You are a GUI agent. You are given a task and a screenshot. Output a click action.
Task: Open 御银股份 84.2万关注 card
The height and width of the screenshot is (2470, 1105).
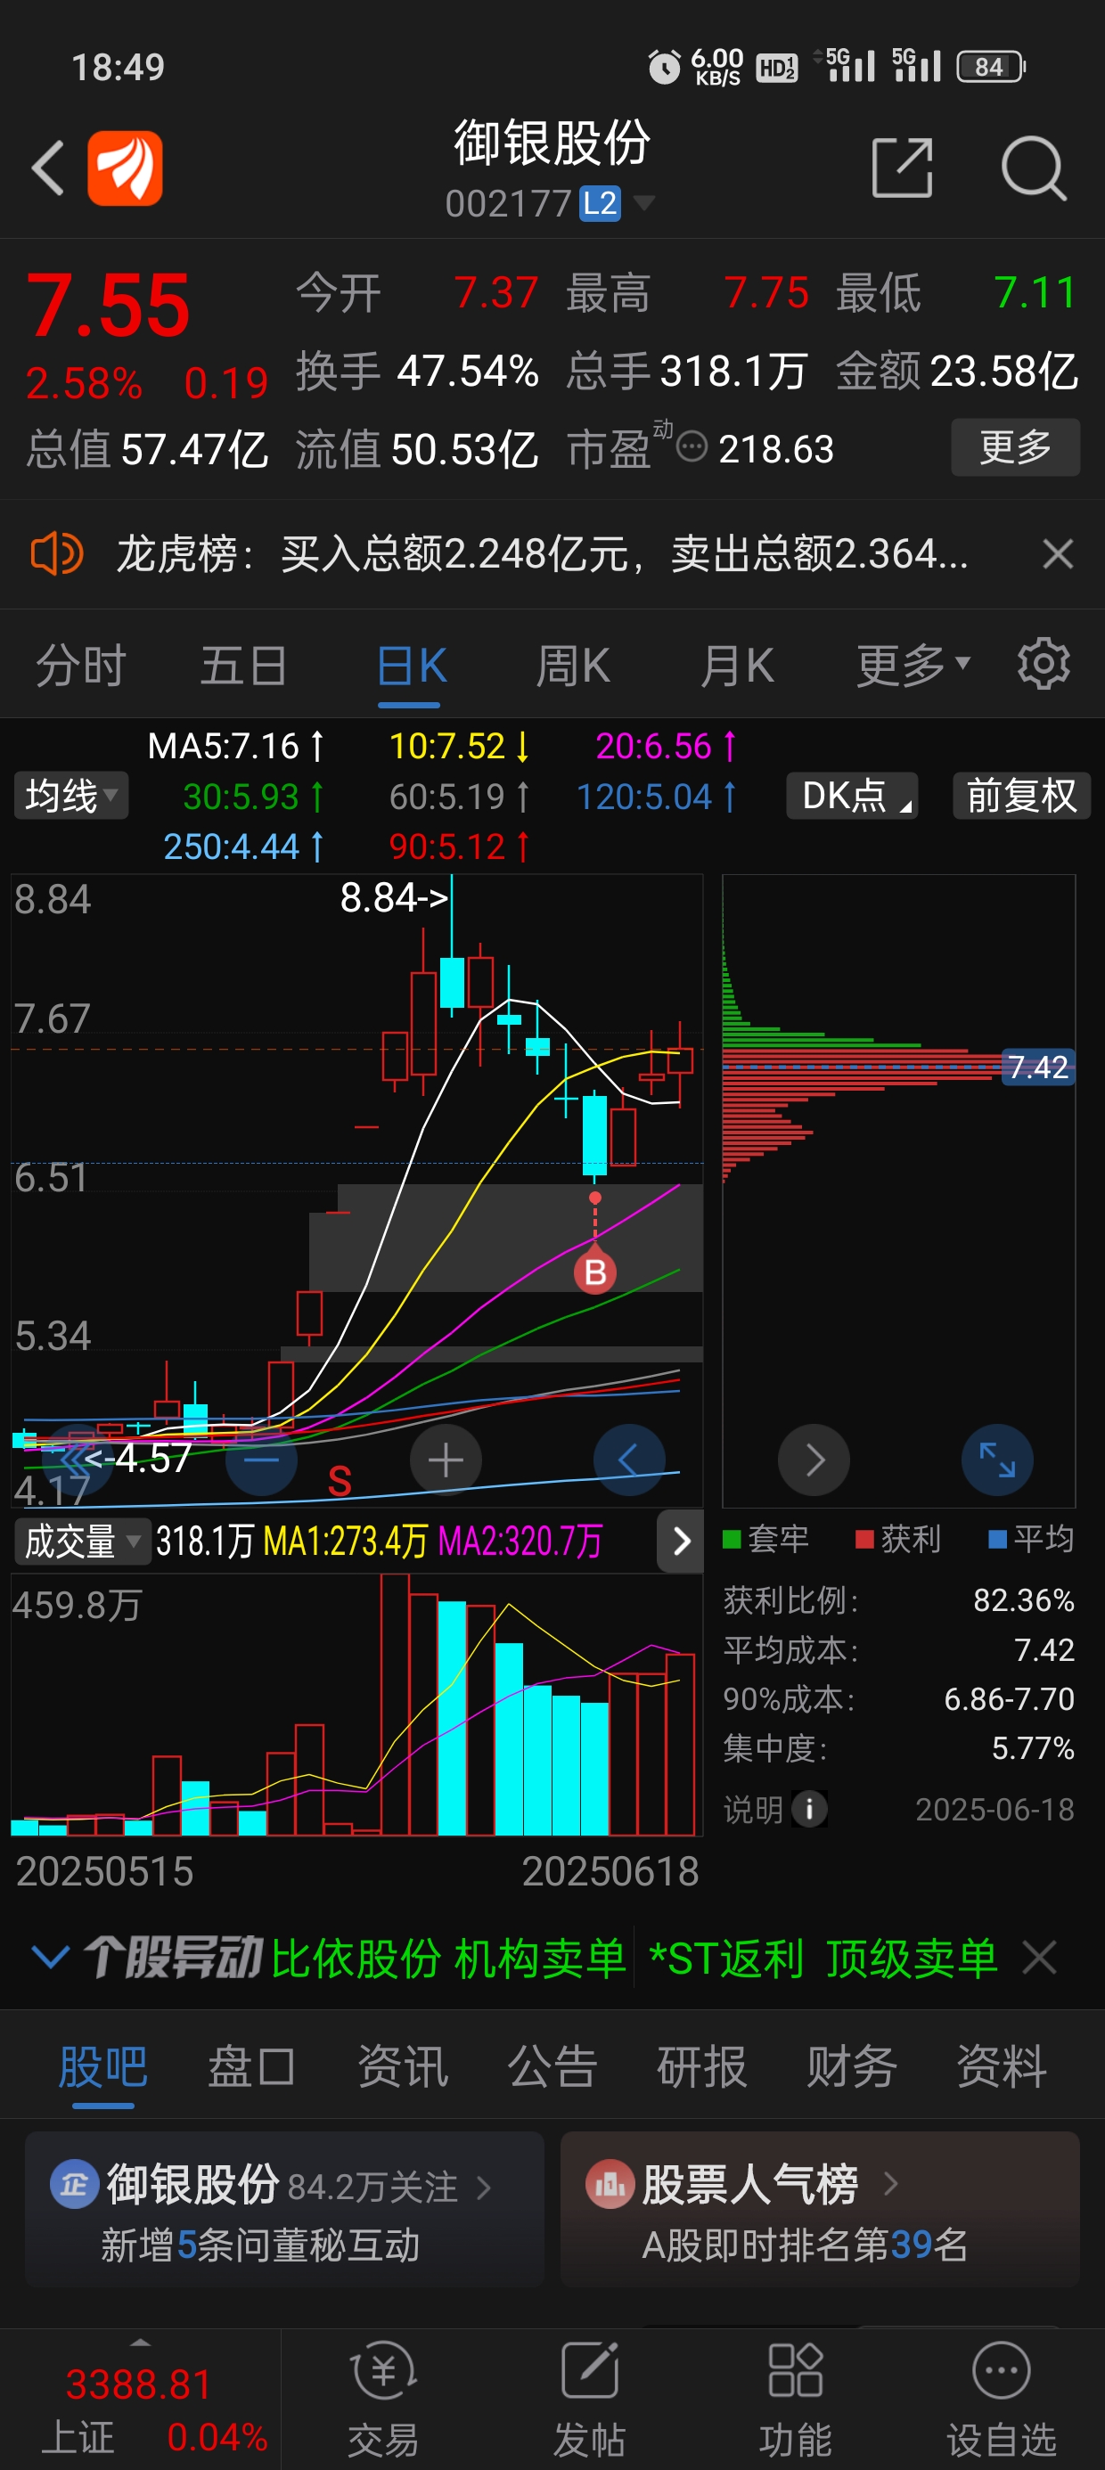tap(285, 2209)
